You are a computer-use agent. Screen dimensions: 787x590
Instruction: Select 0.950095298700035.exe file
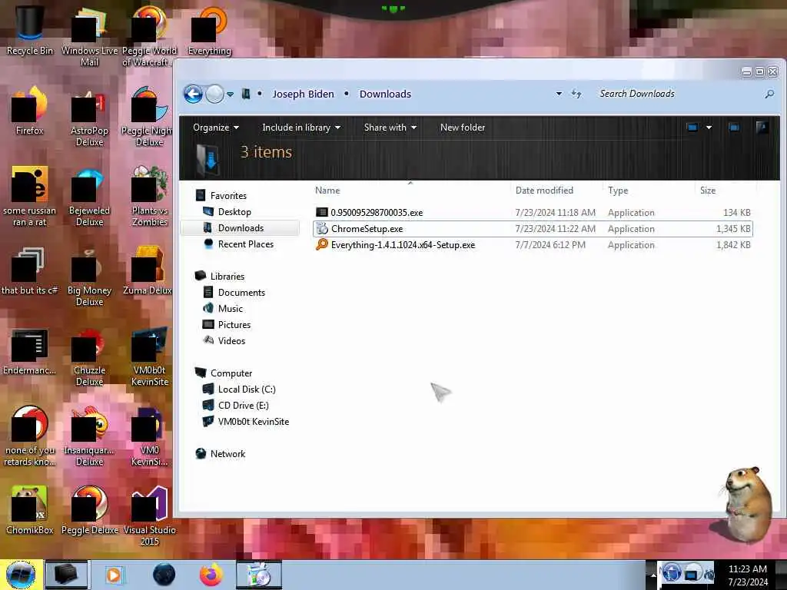point(533,213)
